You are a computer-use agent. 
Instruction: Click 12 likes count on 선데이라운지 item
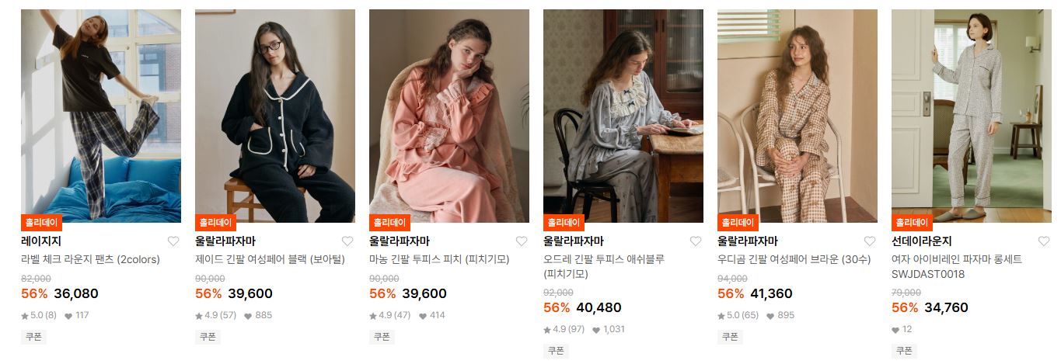(902, 329)
